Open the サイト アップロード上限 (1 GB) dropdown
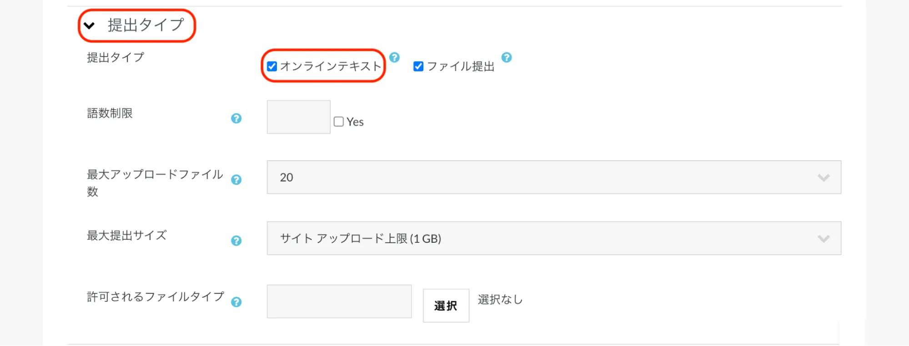909x346 pixels. pyautogui.click(x=553, y=239)
